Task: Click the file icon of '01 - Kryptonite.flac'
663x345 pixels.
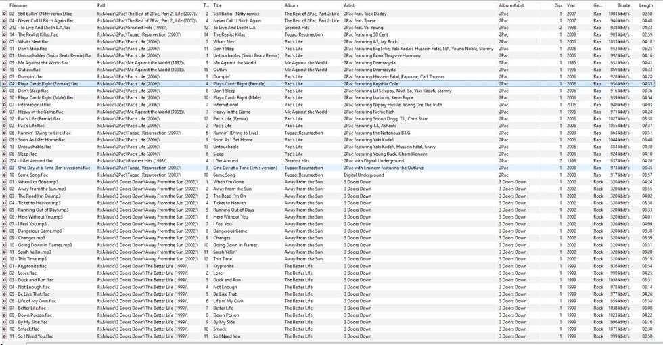Action: 5,267
